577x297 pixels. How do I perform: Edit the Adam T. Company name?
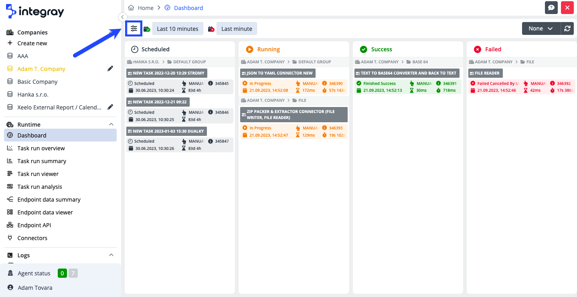pos(110,69)
